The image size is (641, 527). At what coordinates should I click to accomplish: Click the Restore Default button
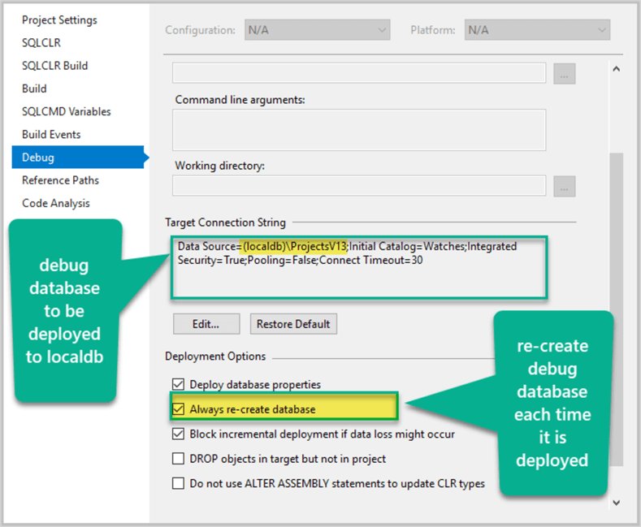coord(293,324)
